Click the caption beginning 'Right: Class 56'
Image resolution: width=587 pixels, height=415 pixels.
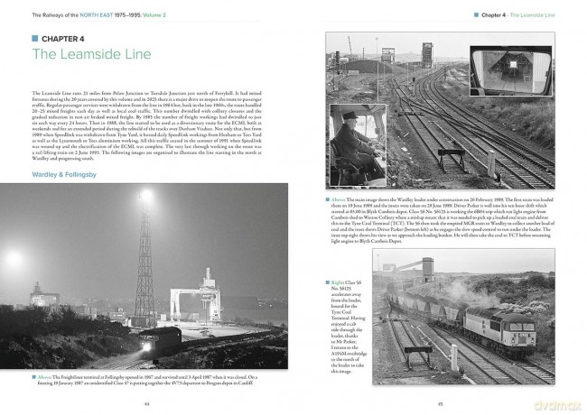pyautogui.click(x=347, y=327)
